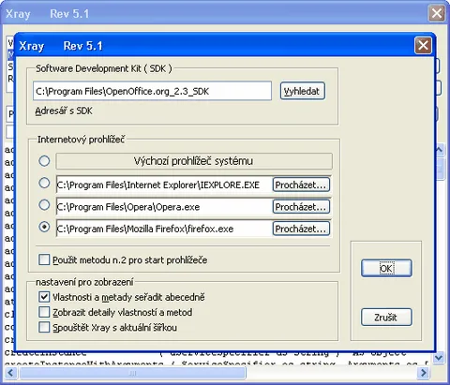Confirm settings with the OK button

tap(386, 268)
